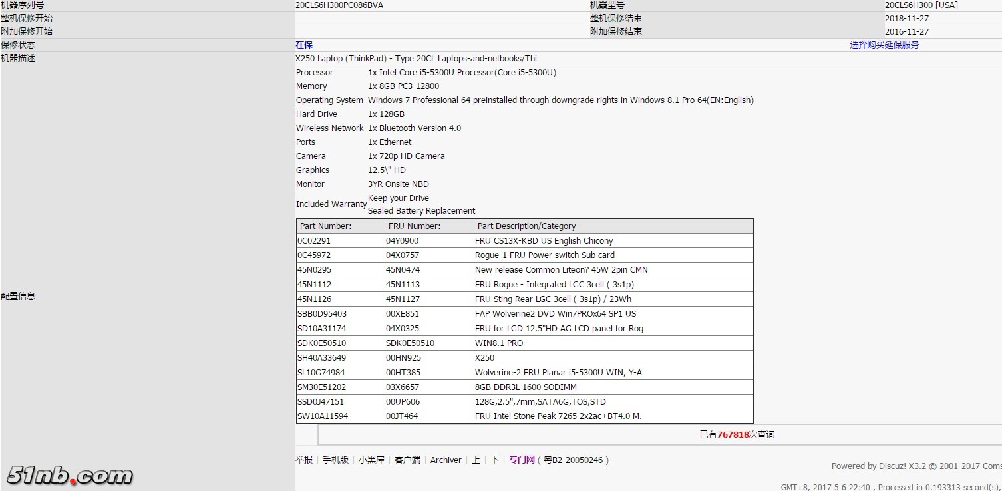This screenshot has width=1002, height=491.
Task: Click part number 45N1112 cell
Action: pyautogui.click(x=341, y=285)
